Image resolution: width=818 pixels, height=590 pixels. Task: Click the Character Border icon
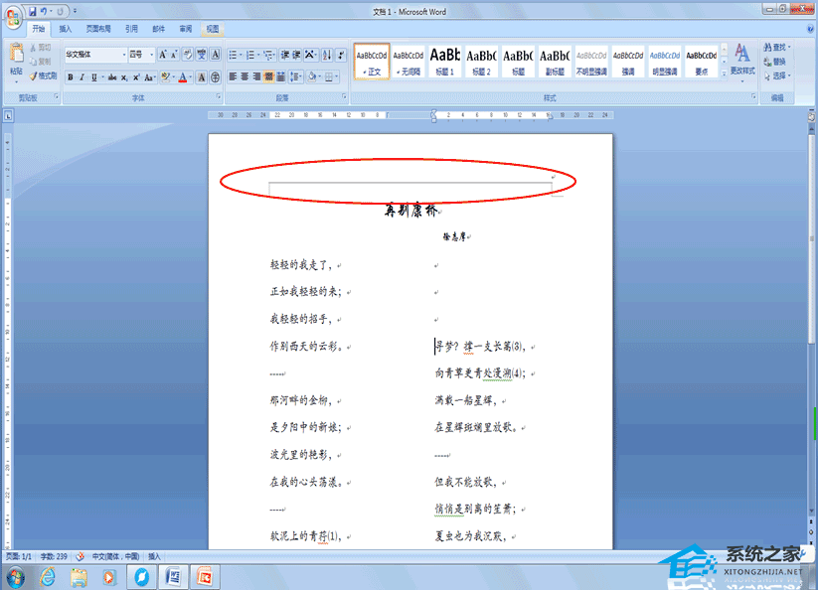[x=215, y=55]
